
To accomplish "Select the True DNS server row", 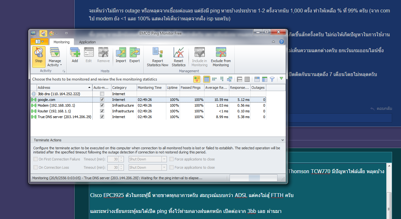I will [148, 117].
